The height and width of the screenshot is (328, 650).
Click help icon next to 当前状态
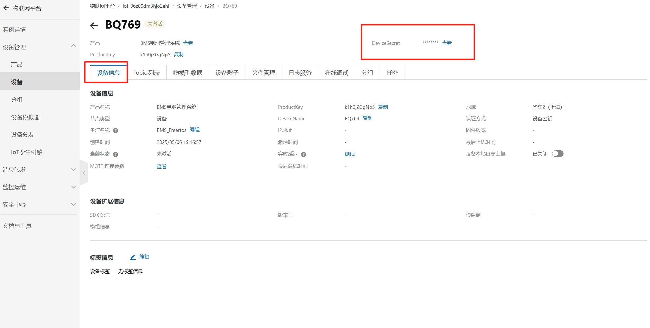click(116, 154)
